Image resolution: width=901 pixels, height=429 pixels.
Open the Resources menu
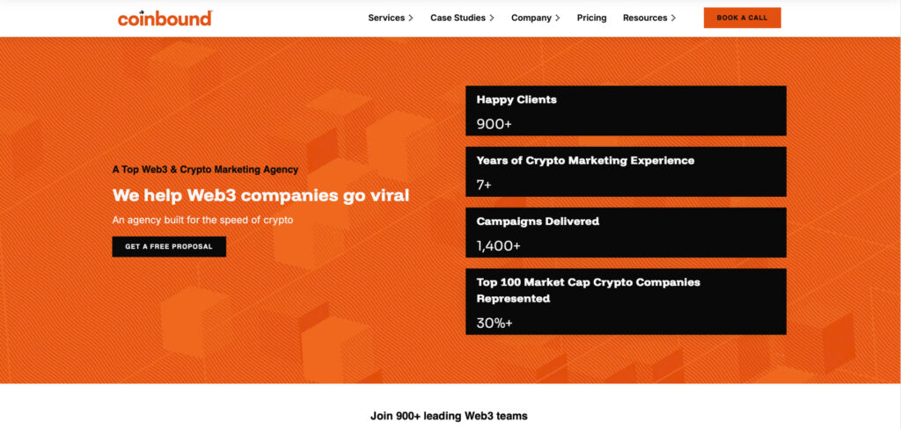point(645,18)
